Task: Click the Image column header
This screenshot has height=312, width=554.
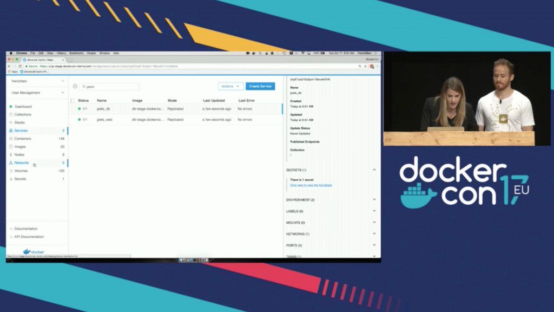Action: click(137, 100)
